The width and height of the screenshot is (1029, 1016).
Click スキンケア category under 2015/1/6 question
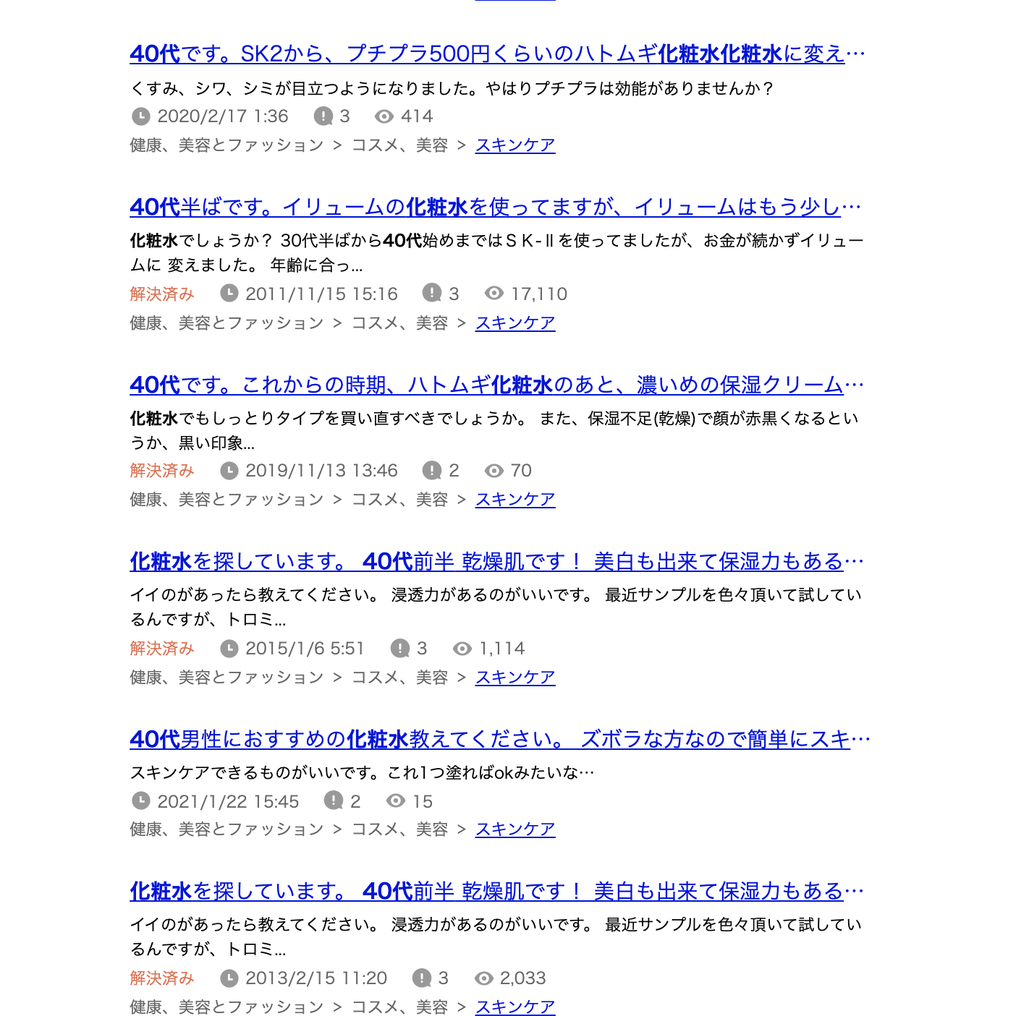(x=515, y=678)
